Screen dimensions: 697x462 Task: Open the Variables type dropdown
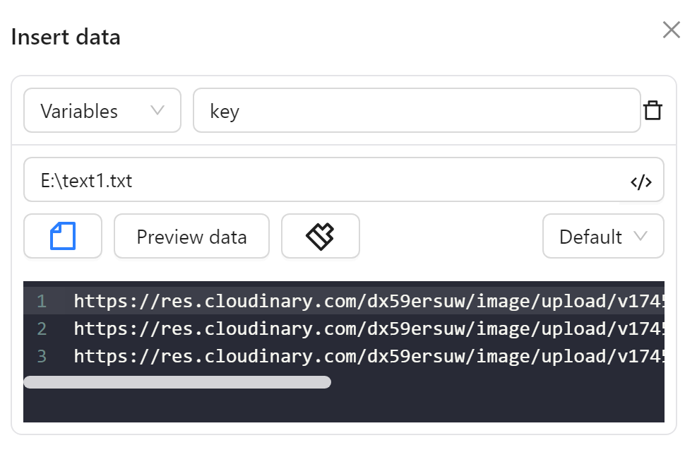[102, 110]
